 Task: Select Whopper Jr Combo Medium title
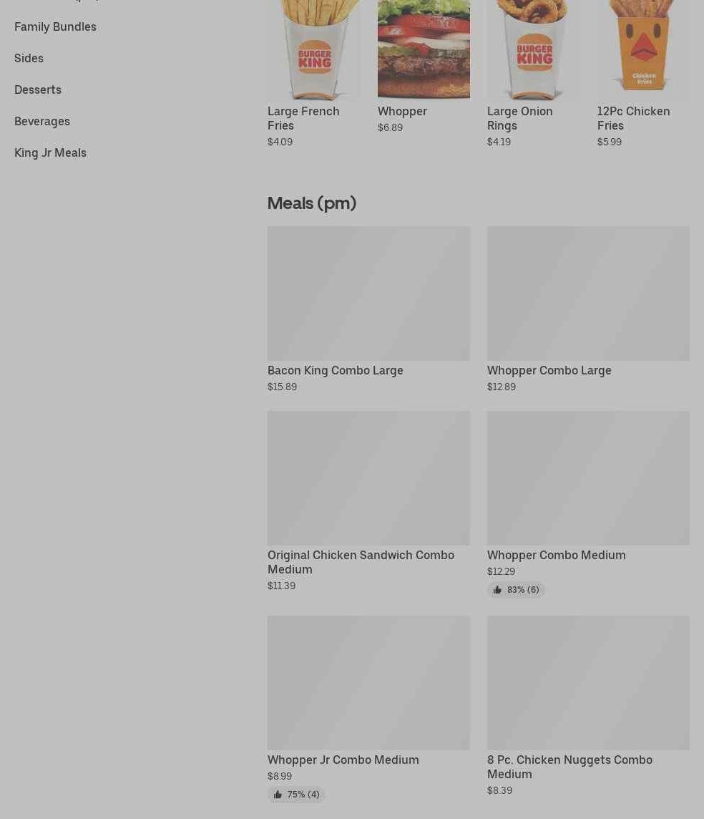coord(343,760)
